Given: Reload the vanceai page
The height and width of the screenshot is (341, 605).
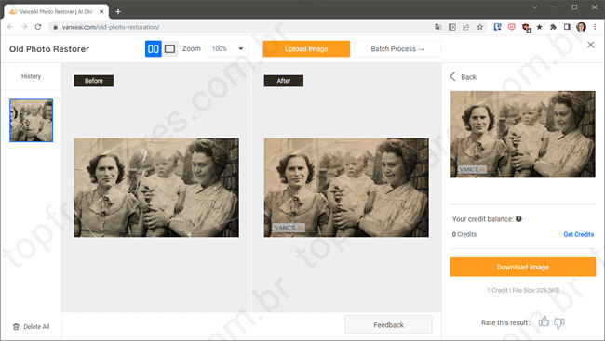Looking at the screenshot, I should (x=38, y=27).
